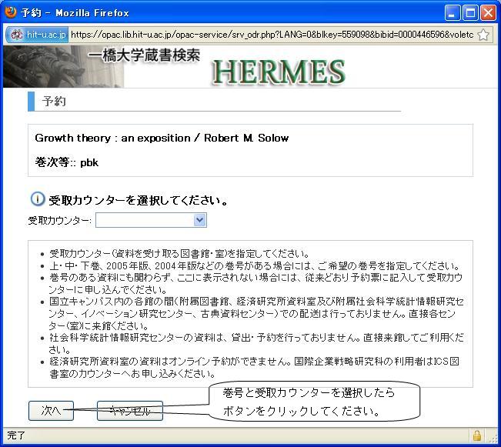Click the 次へ (Next) button

[x=51, y=411]
